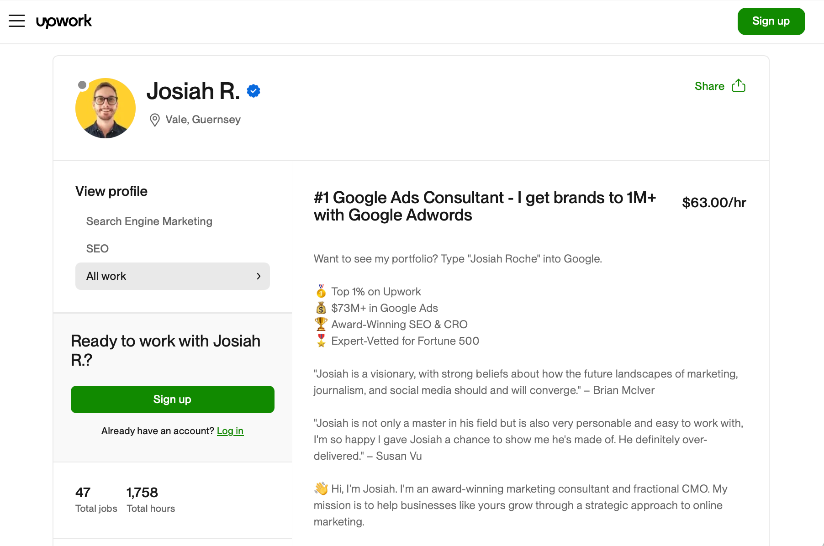Click the share upload icon
The image size is (824, 546).
(739, 85)
